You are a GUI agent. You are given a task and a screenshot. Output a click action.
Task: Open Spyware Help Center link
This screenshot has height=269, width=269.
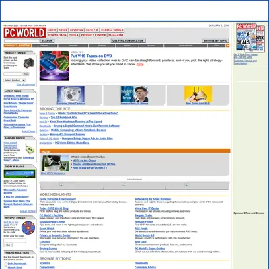[x=52, y=222]
